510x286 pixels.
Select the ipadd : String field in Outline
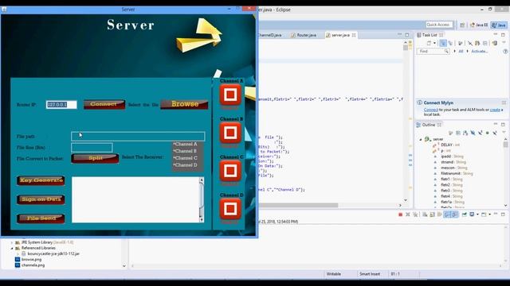click(449, 157)
